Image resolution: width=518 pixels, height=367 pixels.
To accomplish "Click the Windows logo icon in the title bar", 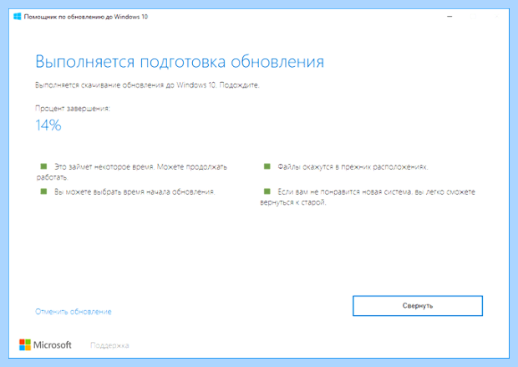I will pos(18,17).
